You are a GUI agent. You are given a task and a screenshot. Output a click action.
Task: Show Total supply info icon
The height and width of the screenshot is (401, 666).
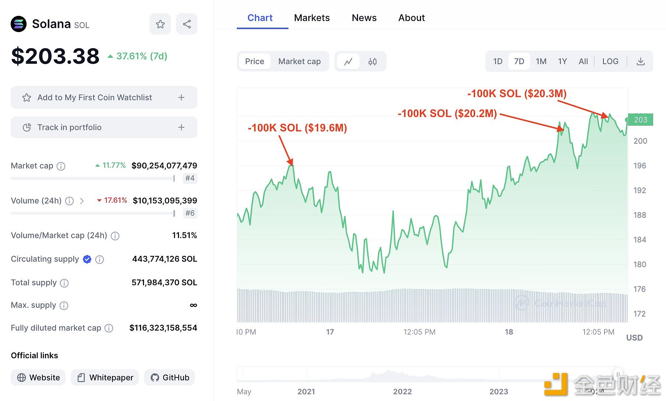(64, 283)
